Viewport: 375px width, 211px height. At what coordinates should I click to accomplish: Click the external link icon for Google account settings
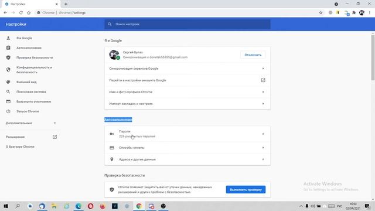(263, 80)
